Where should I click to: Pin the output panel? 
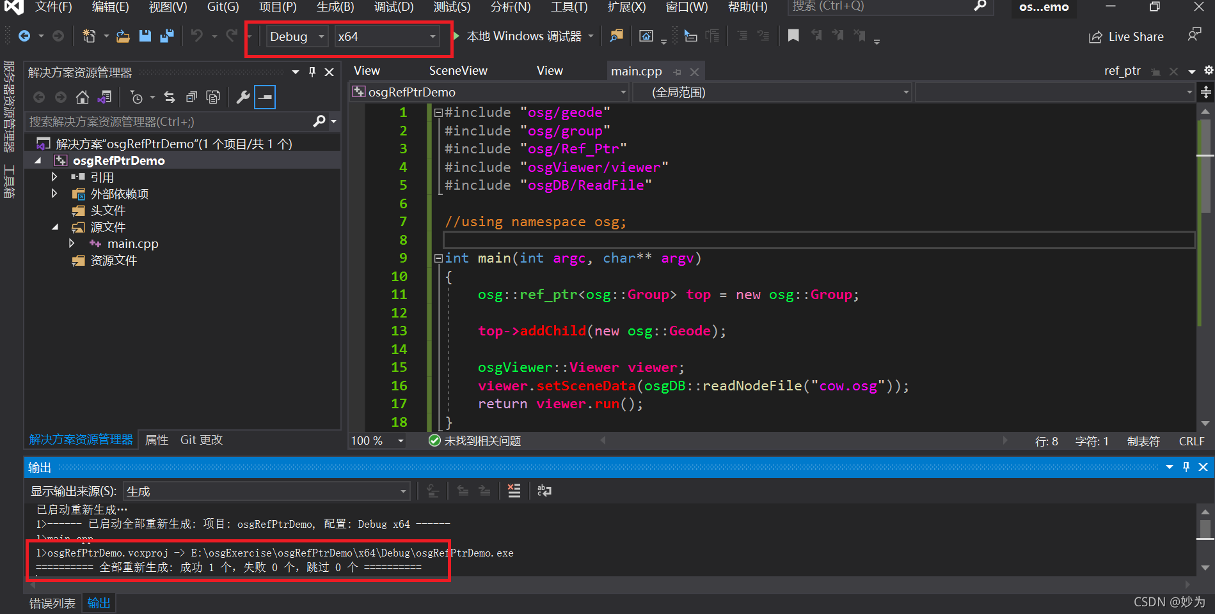pos(1186,467)
